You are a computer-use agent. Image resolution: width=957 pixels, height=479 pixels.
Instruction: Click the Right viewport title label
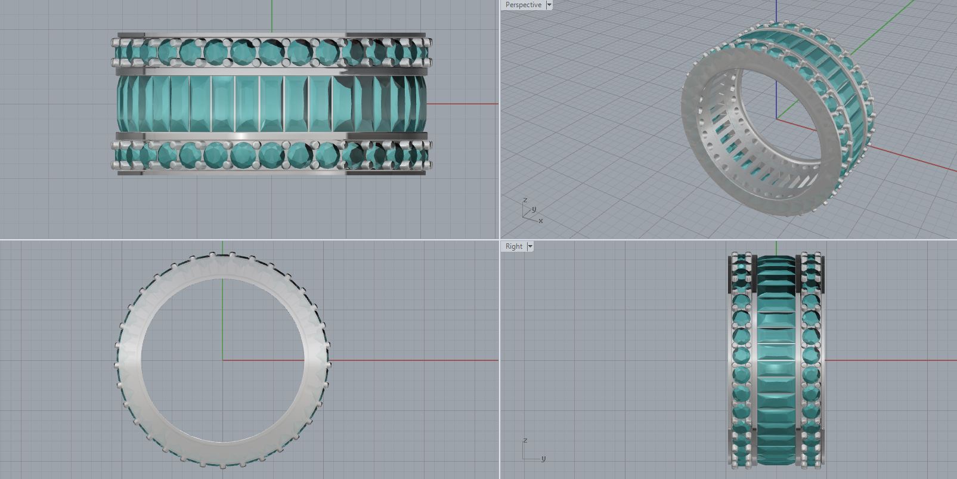[514, 246]
